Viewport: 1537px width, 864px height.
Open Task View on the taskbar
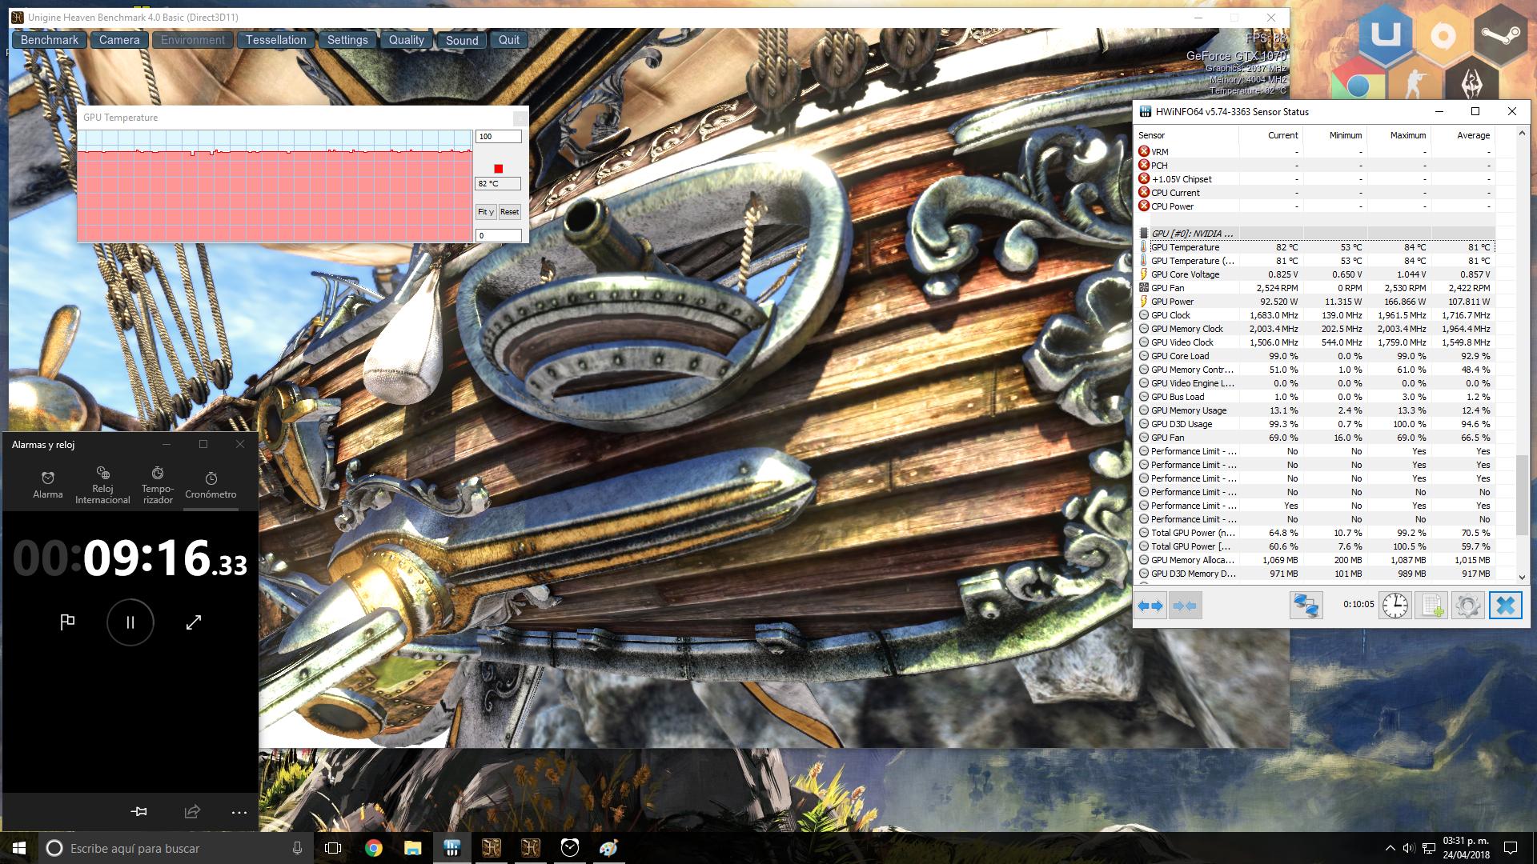click(333, 848)
